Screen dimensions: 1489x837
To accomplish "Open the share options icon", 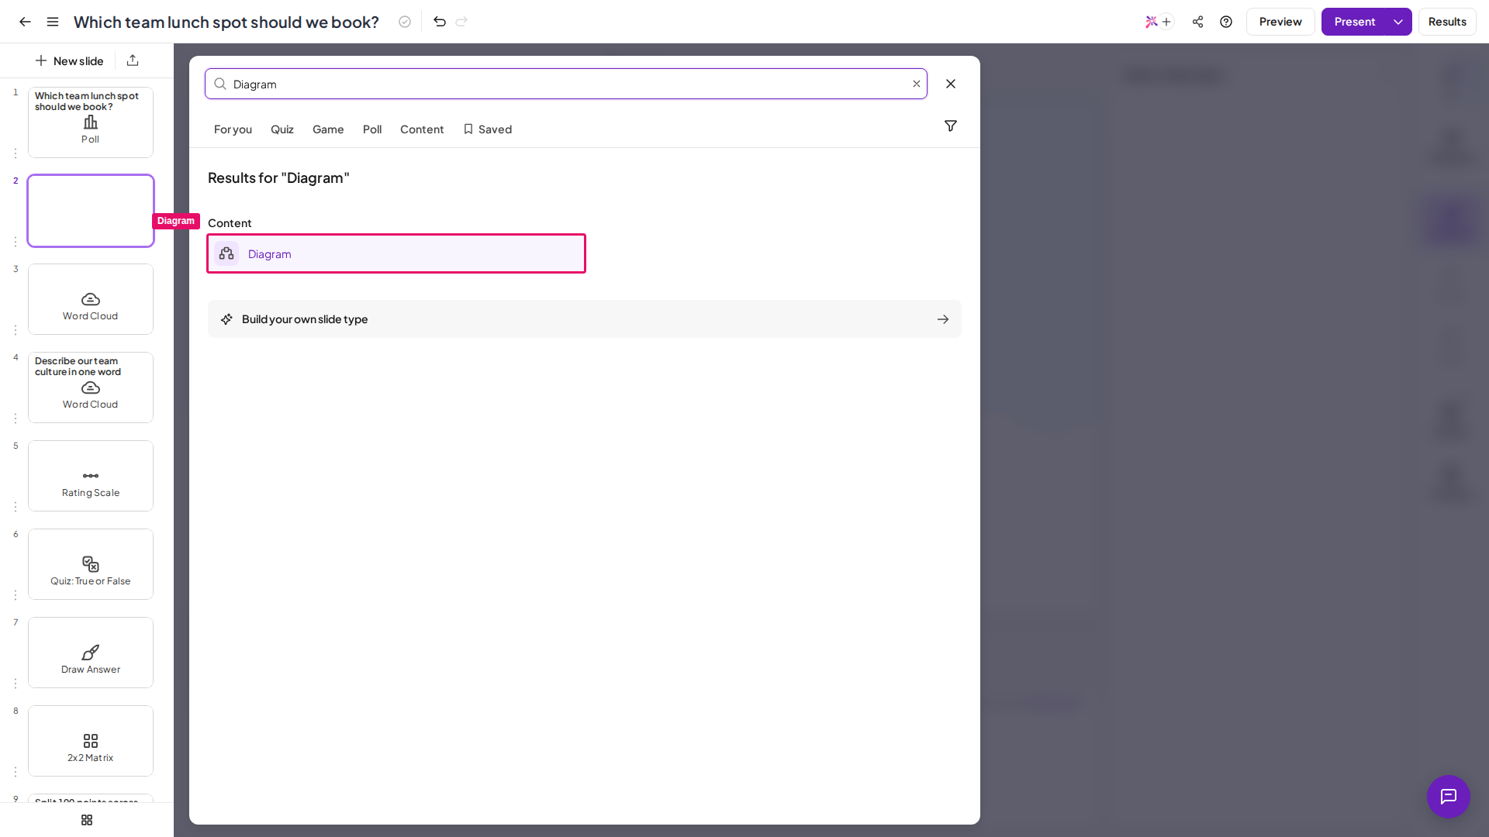I will [1198, 22].
